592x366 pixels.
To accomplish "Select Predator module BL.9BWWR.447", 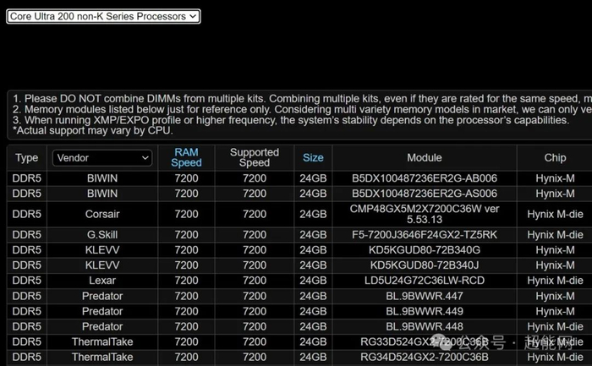I will click(425, 296).
